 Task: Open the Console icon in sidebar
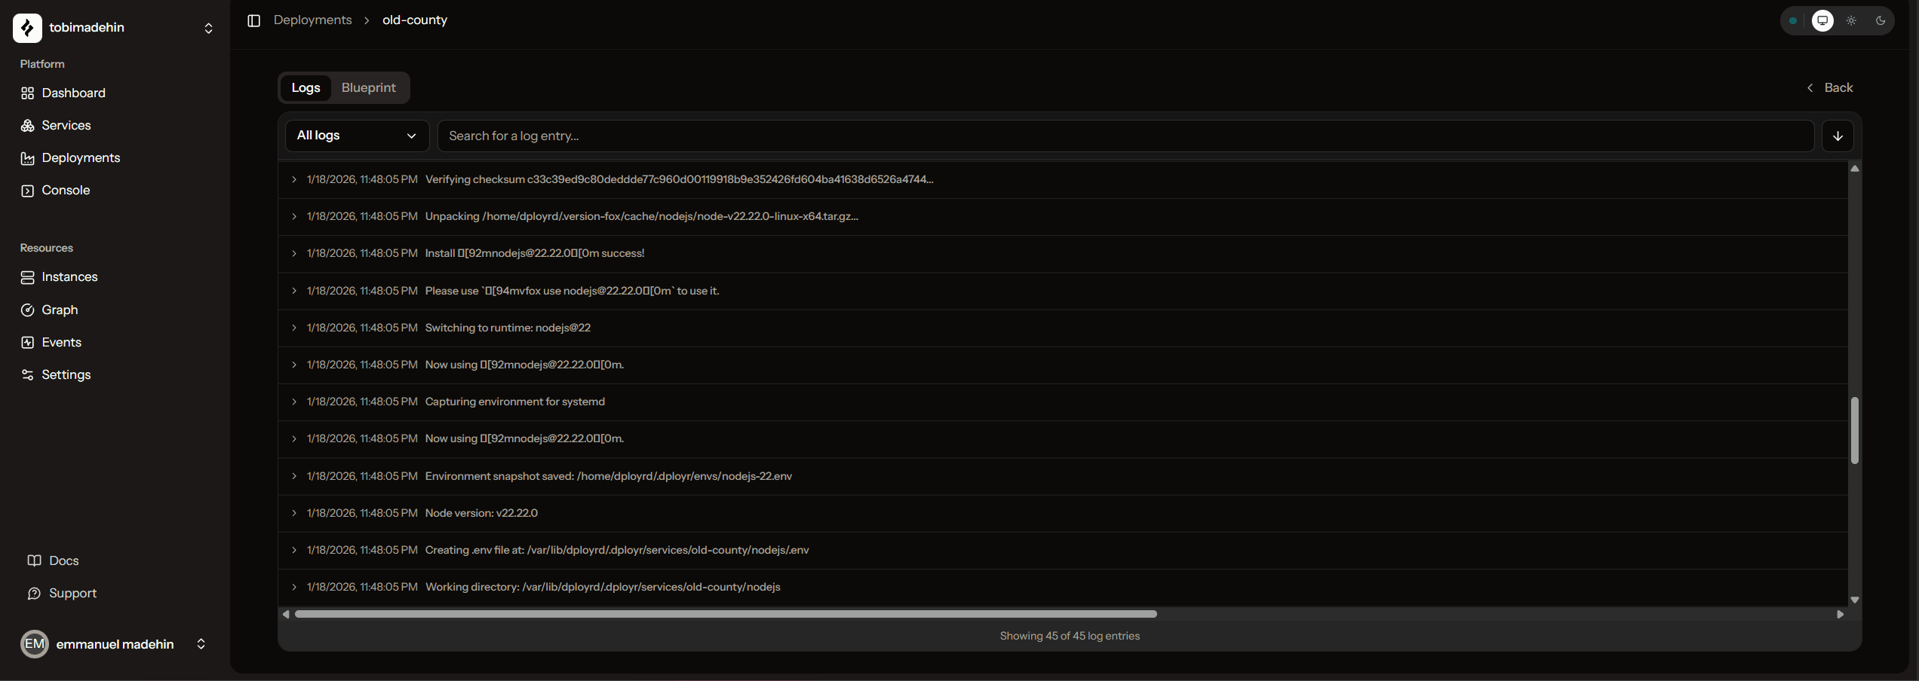28,191
